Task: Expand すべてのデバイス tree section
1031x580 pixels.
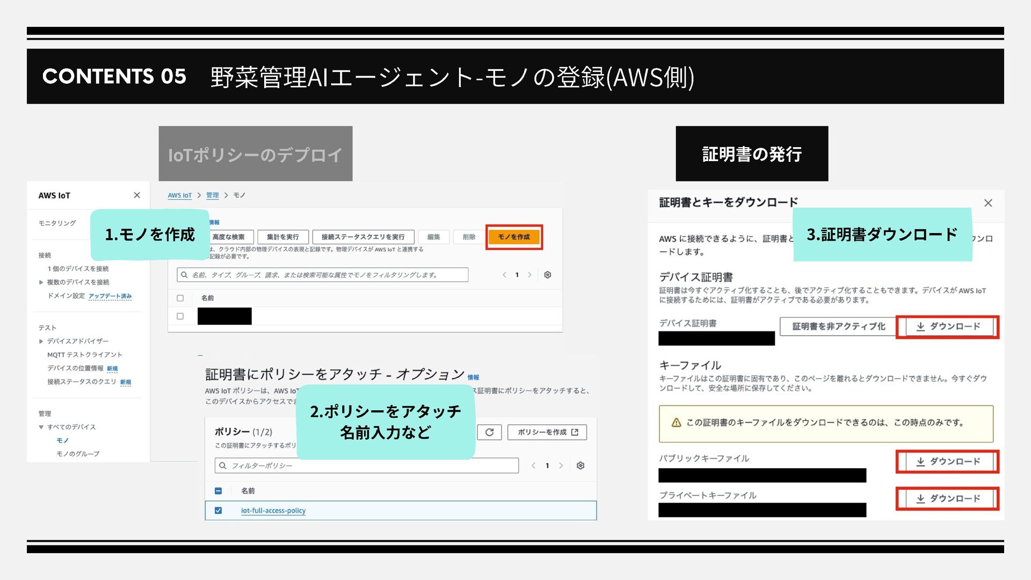Action: (41, 427)
